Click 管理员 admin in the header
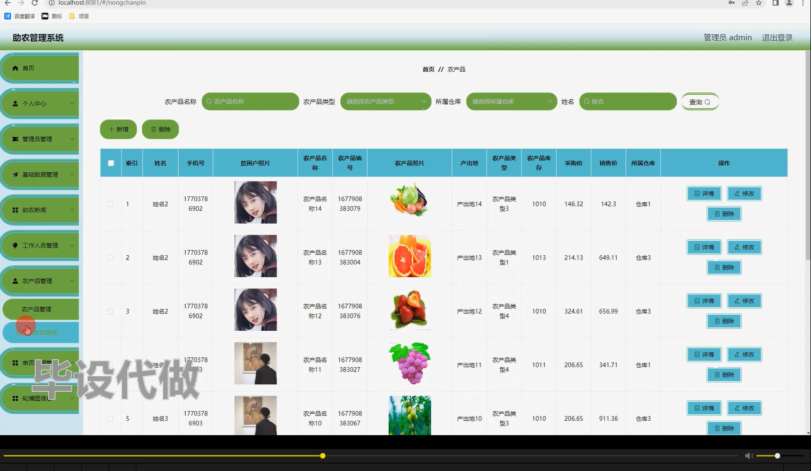Viewport: 811px width, 471px height. (x=728, y=37)
